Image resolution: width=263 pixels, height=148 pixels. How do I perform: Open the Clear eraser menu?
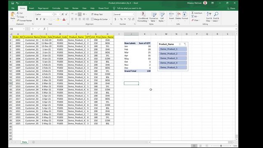(x=195, y=20)
